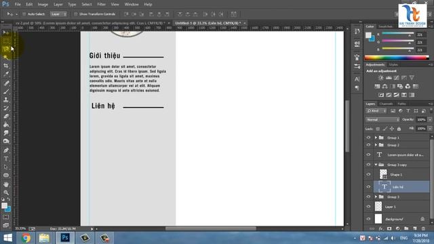Screen dimensions: 434x244
Task: Hide the Liên hệ text layer
Action: [x=368, y=187]
